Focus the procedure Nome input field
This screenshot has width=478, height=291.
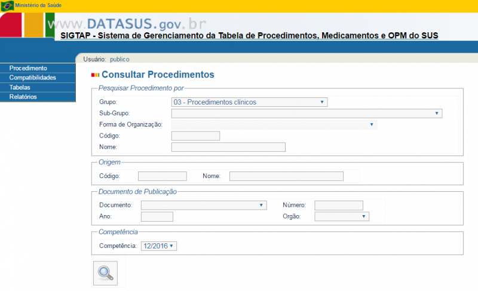pyautogui.click(x=228, y=147)
